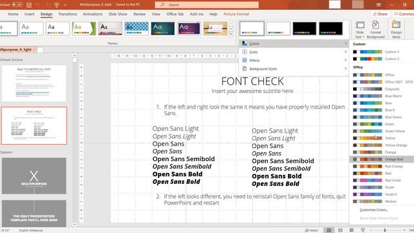Choose the Green Yellow color scheme
414x233 pixels.
[x=382, y=131]
